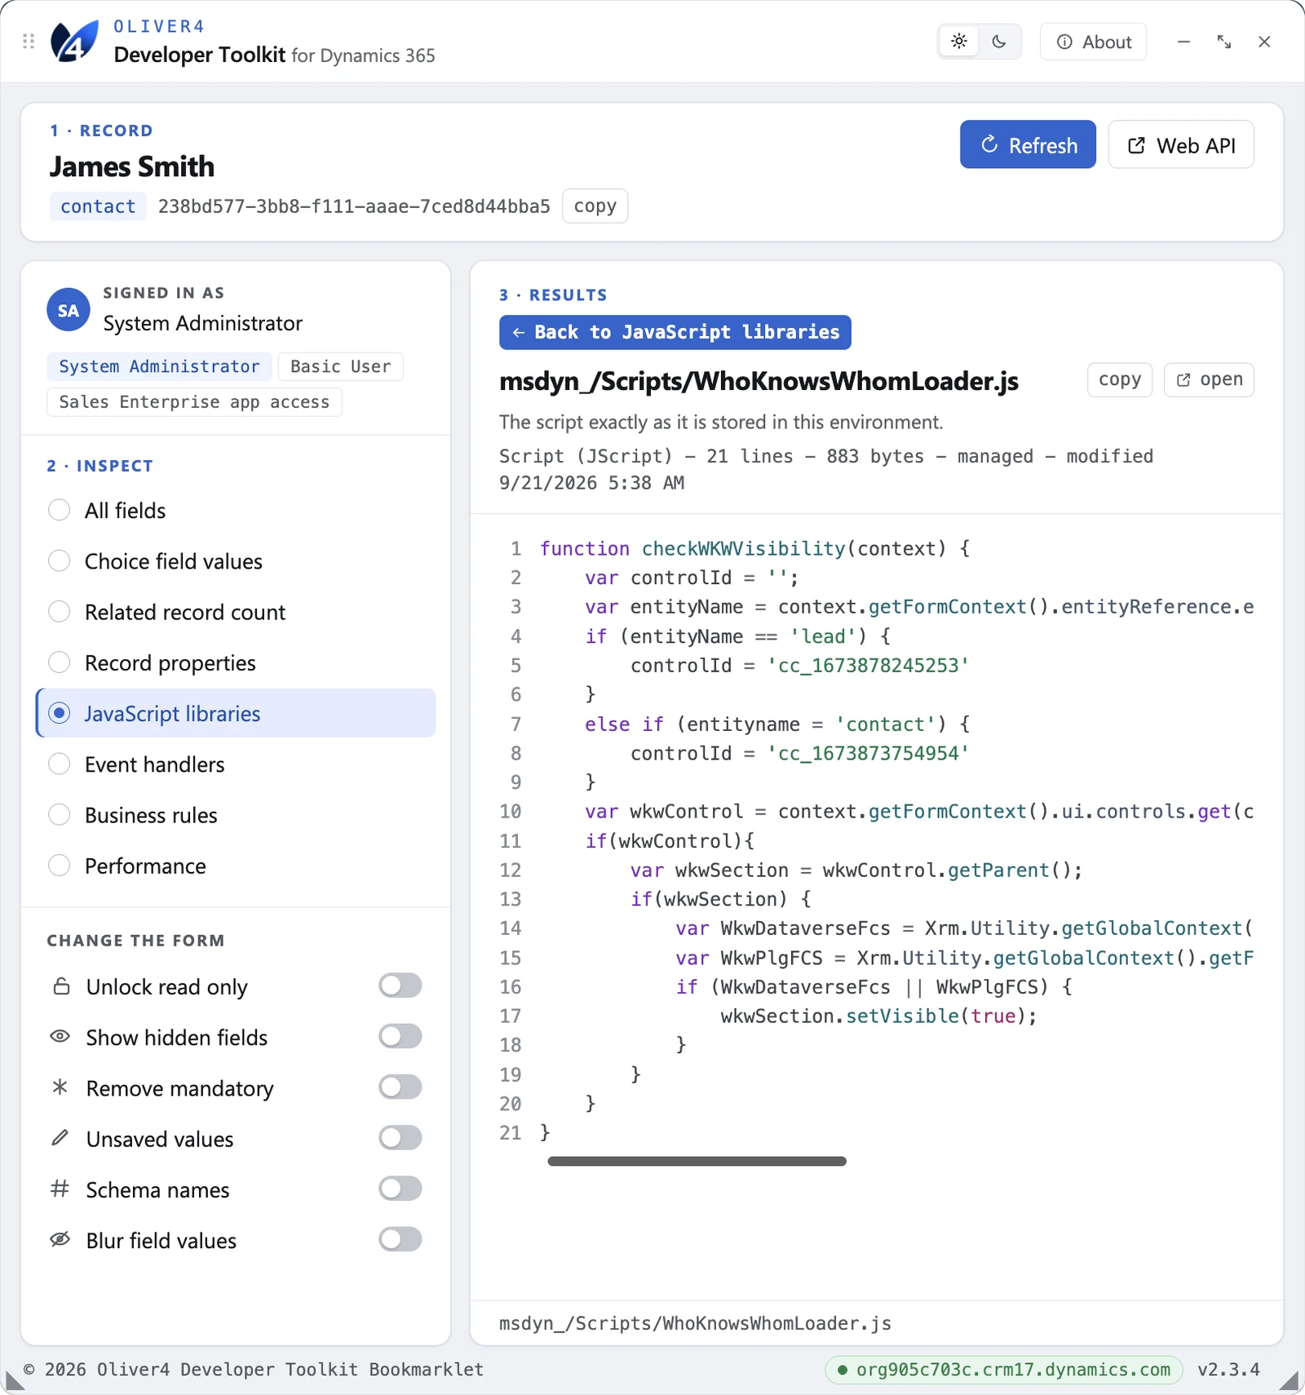Click the System Administrator role tag
This screenshot has width=1305, height=1395.
pyautogui.click(x=159, y=366)
